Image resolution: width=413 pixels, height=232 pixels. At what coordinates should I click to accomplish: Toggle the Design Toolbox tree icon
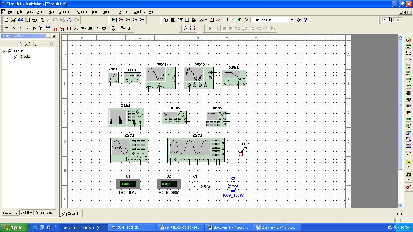pos(167,20)
